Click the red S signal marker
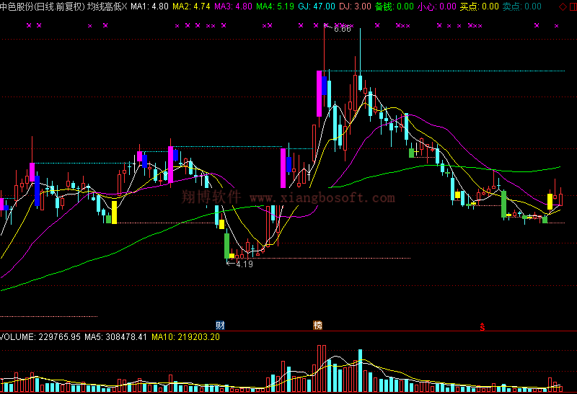 pos(482,327)
